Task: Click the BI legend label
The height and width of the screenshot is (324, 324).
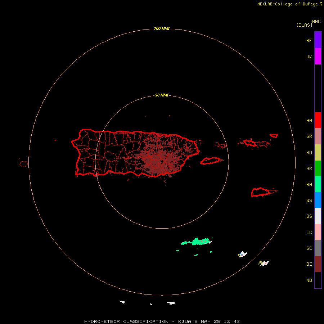Action: (309, 264)
